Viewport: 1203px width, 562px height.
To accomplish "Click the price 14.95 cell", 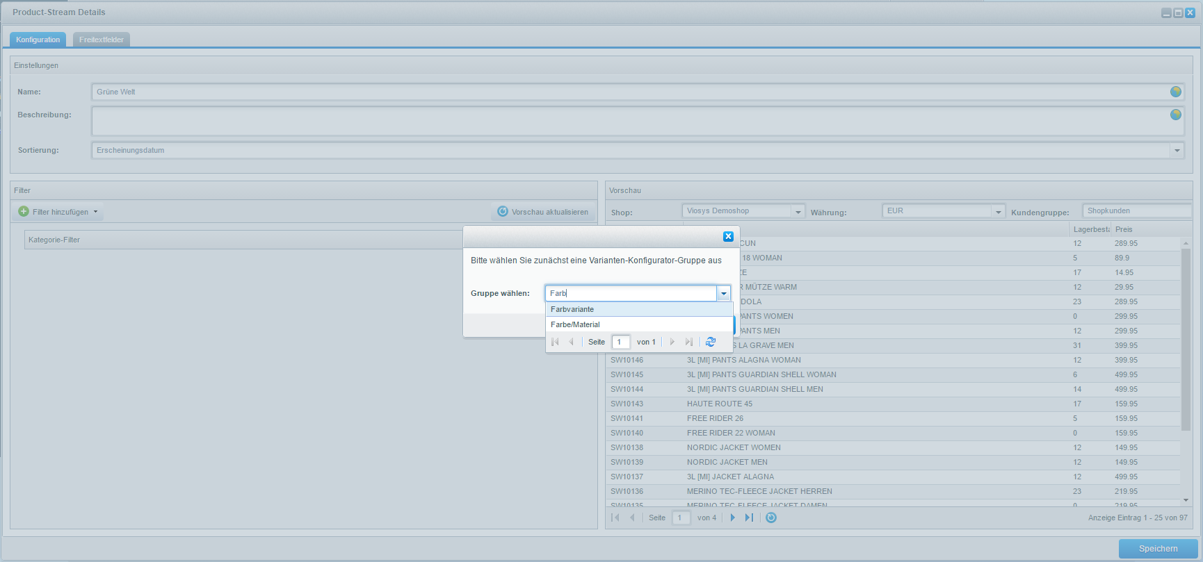I will (1124, 272).
